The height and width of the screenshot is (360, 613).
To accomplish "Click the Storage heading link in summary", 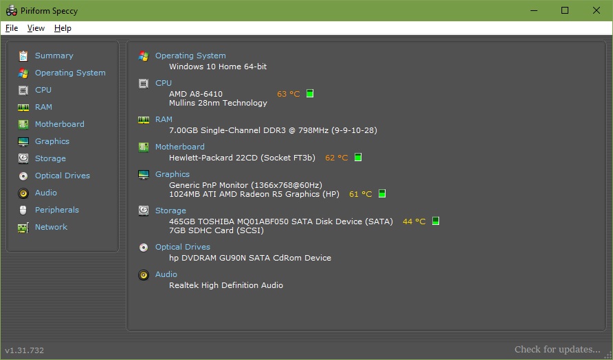I will click(x=170, y=211).
